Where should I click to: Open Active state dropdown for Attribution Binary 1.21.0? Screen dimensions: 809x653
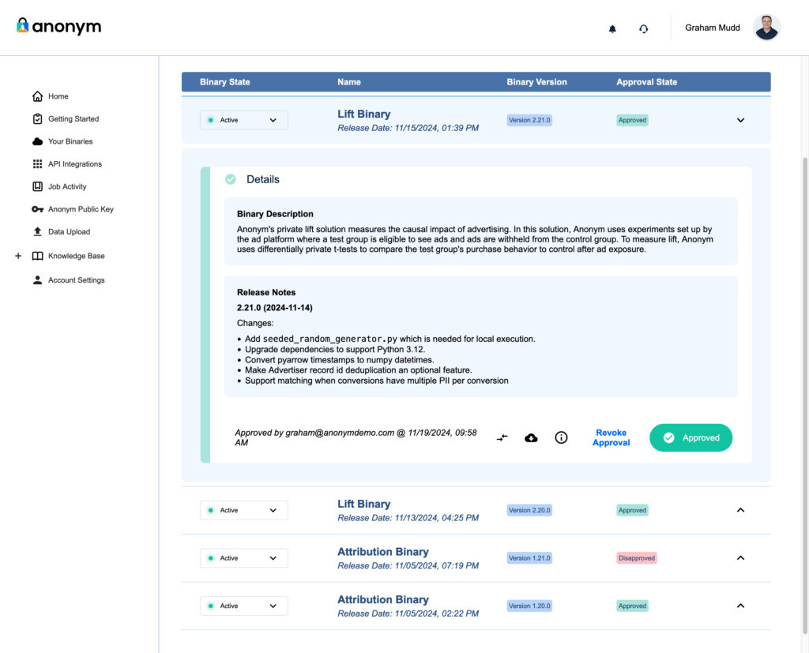pos(243,558)
